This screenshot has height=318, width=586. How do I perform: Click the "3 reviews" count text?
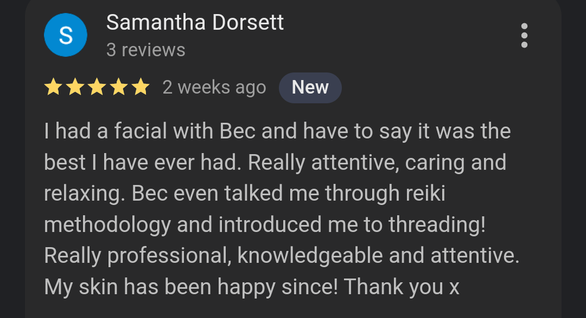click(x=145, y=50)
